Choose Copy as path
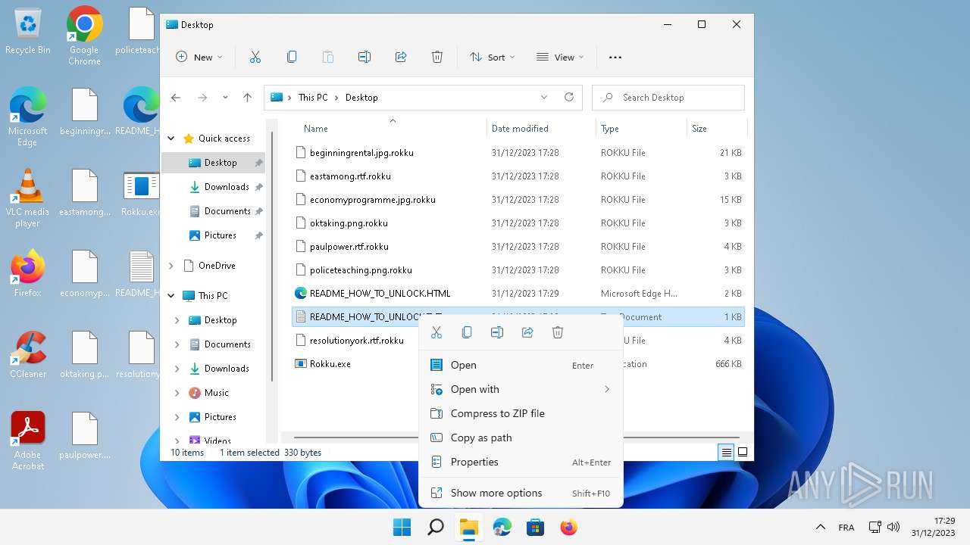970x545 pixels. 521,438
